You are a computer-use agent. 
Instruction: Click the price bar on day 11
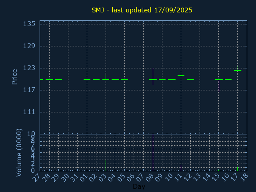click(x=181, y=76)
